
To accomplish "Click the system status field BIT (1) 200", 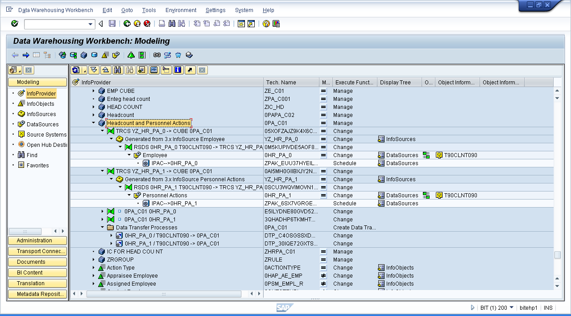I will [494, 308].
